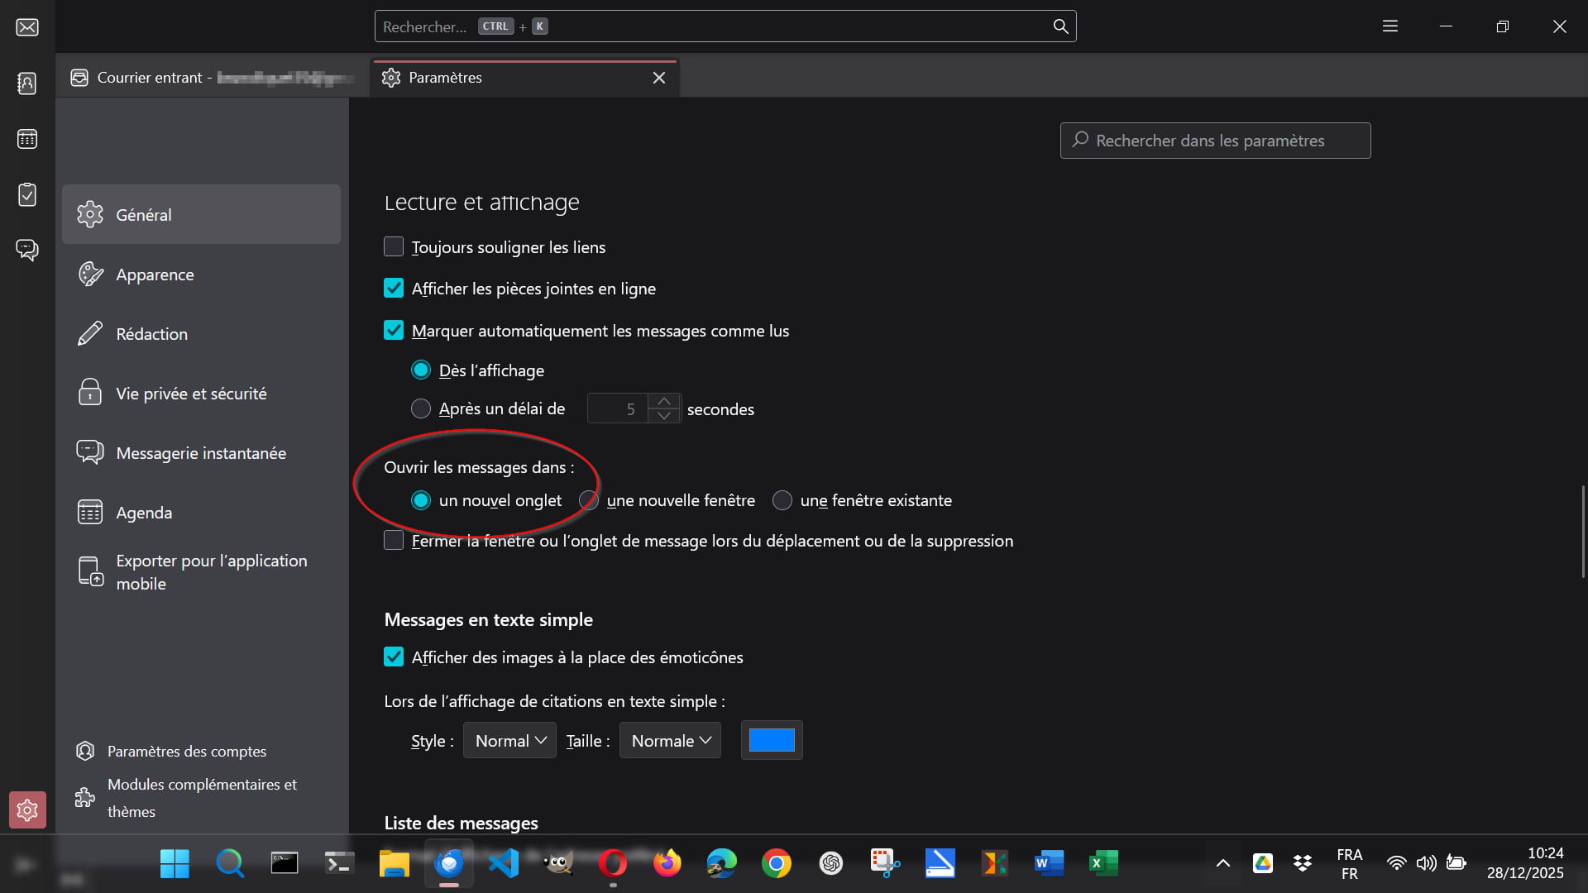1588x893 pixels.
Task: Open the Taille dropdown set to Normale
Action: click(x=670, y=741)
